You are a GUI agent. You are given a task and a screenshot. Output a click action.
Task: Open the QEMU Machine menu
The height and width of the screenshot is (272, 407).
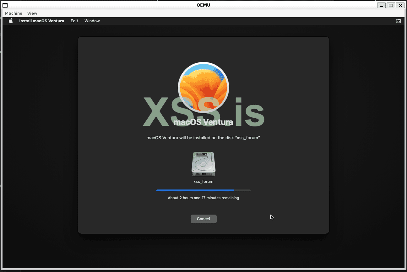[14, 13]
